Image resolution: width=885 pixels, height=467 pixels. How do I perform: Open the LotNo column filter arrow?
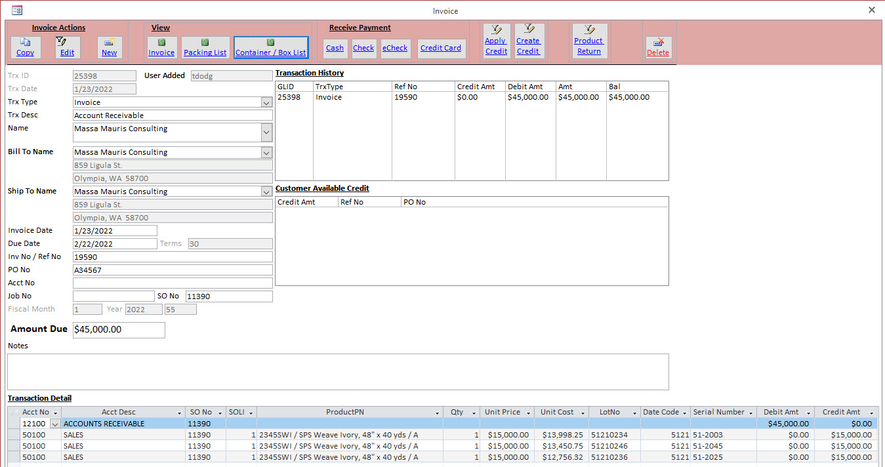tap(634, 413)
